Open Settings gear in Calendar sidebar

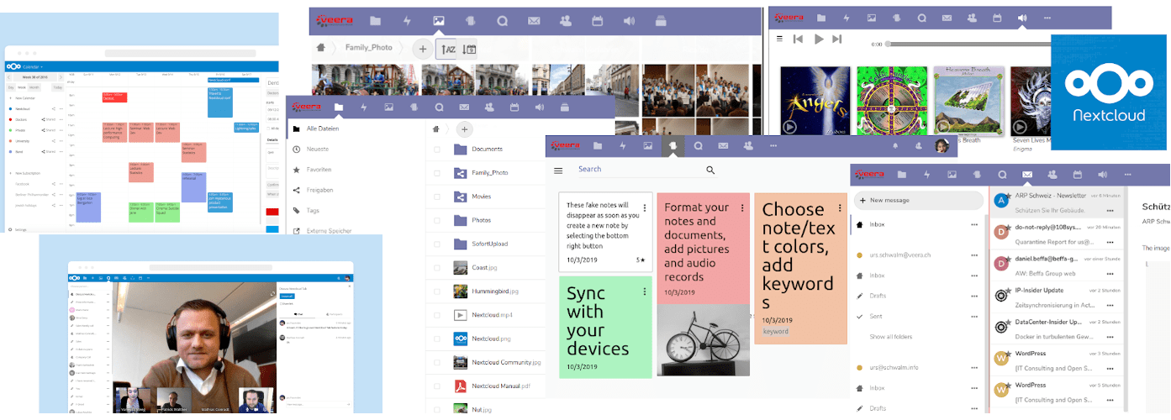10,229
